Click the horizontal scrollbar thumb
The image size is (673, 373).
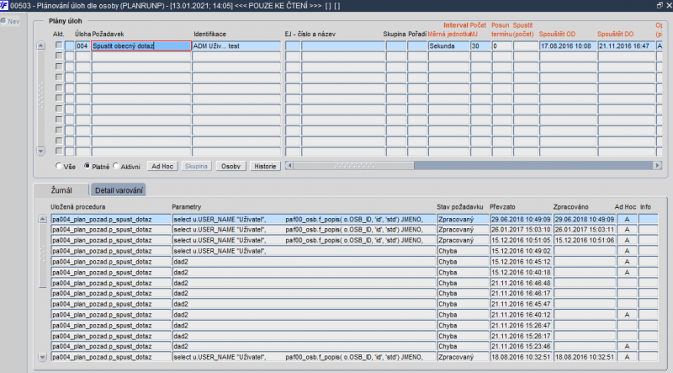pyautogui.click(x=353, y=165)
